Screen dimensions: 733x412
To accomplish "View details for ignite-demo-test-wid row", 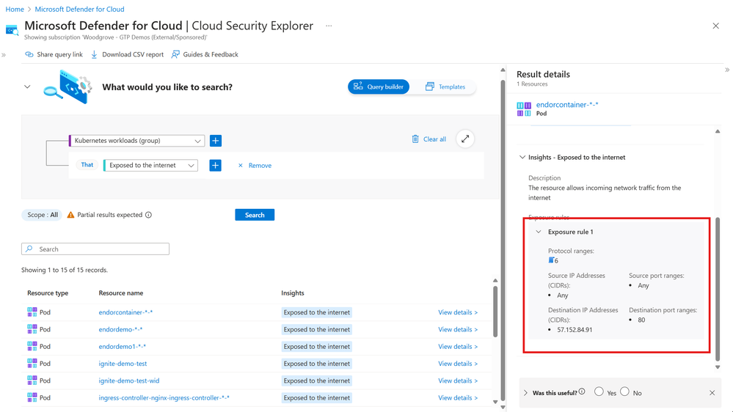I will 458,380.
